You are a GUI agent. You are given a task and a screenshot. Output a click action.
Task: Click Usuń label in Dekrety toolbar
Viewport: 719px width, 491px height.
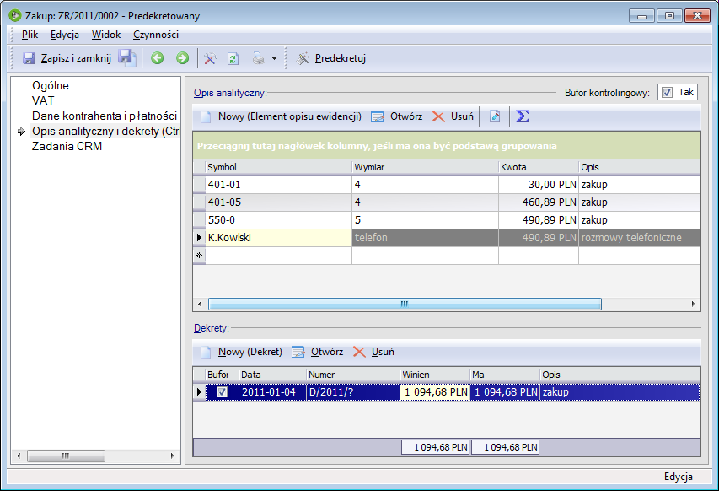[x=383, y=352]
